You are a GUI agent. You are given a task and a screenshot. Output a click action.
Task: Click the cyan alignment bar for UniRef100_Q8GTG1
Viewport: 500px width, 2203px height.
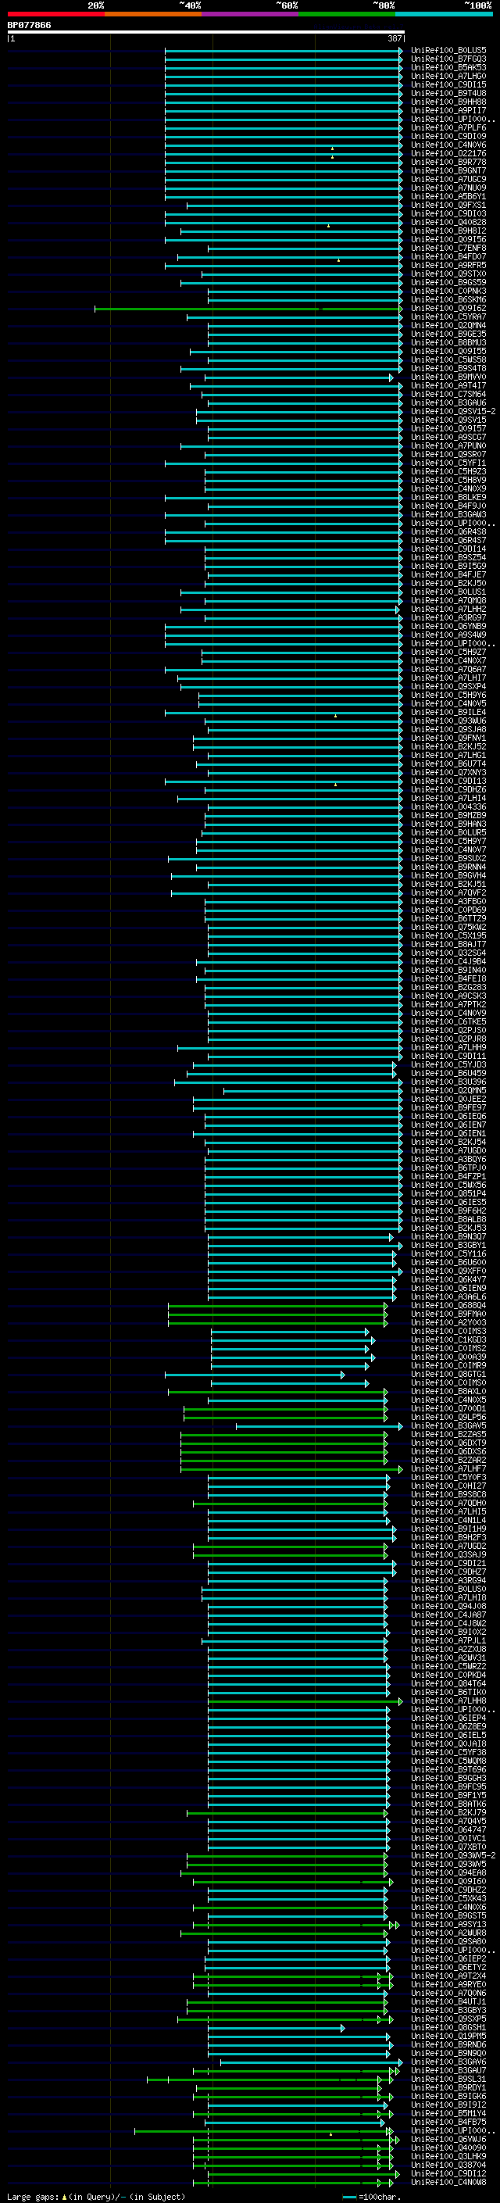tap(255, 1375)
